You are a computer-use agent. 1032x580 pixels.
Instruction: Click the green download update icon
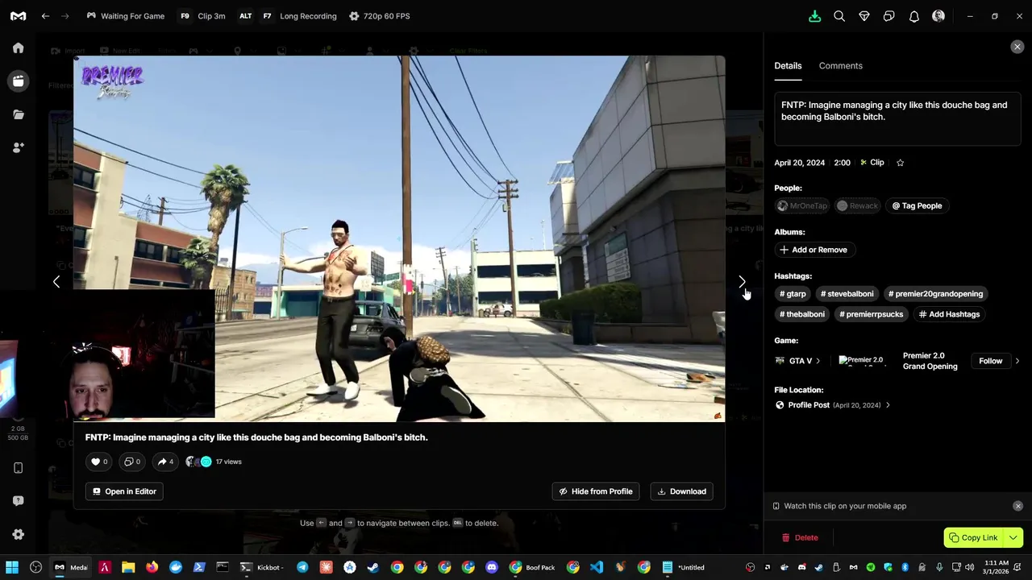pyautogui.click(x=814, y=16)
